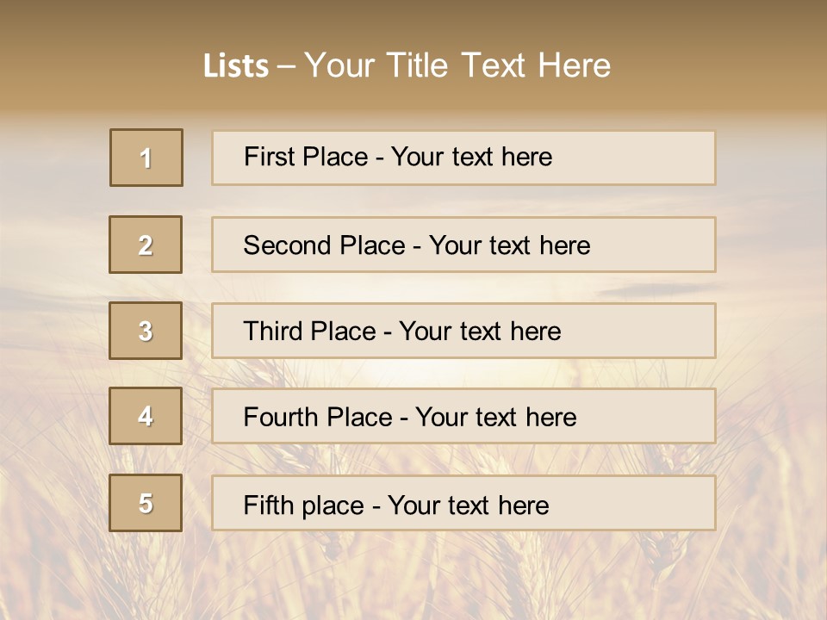Click the number 5 box
Image resolution: width=827 pixels, height=620 pixels.
(x=146, y=503)
